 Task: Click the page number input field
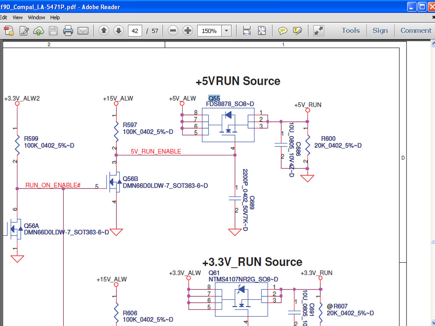[135, 31]
